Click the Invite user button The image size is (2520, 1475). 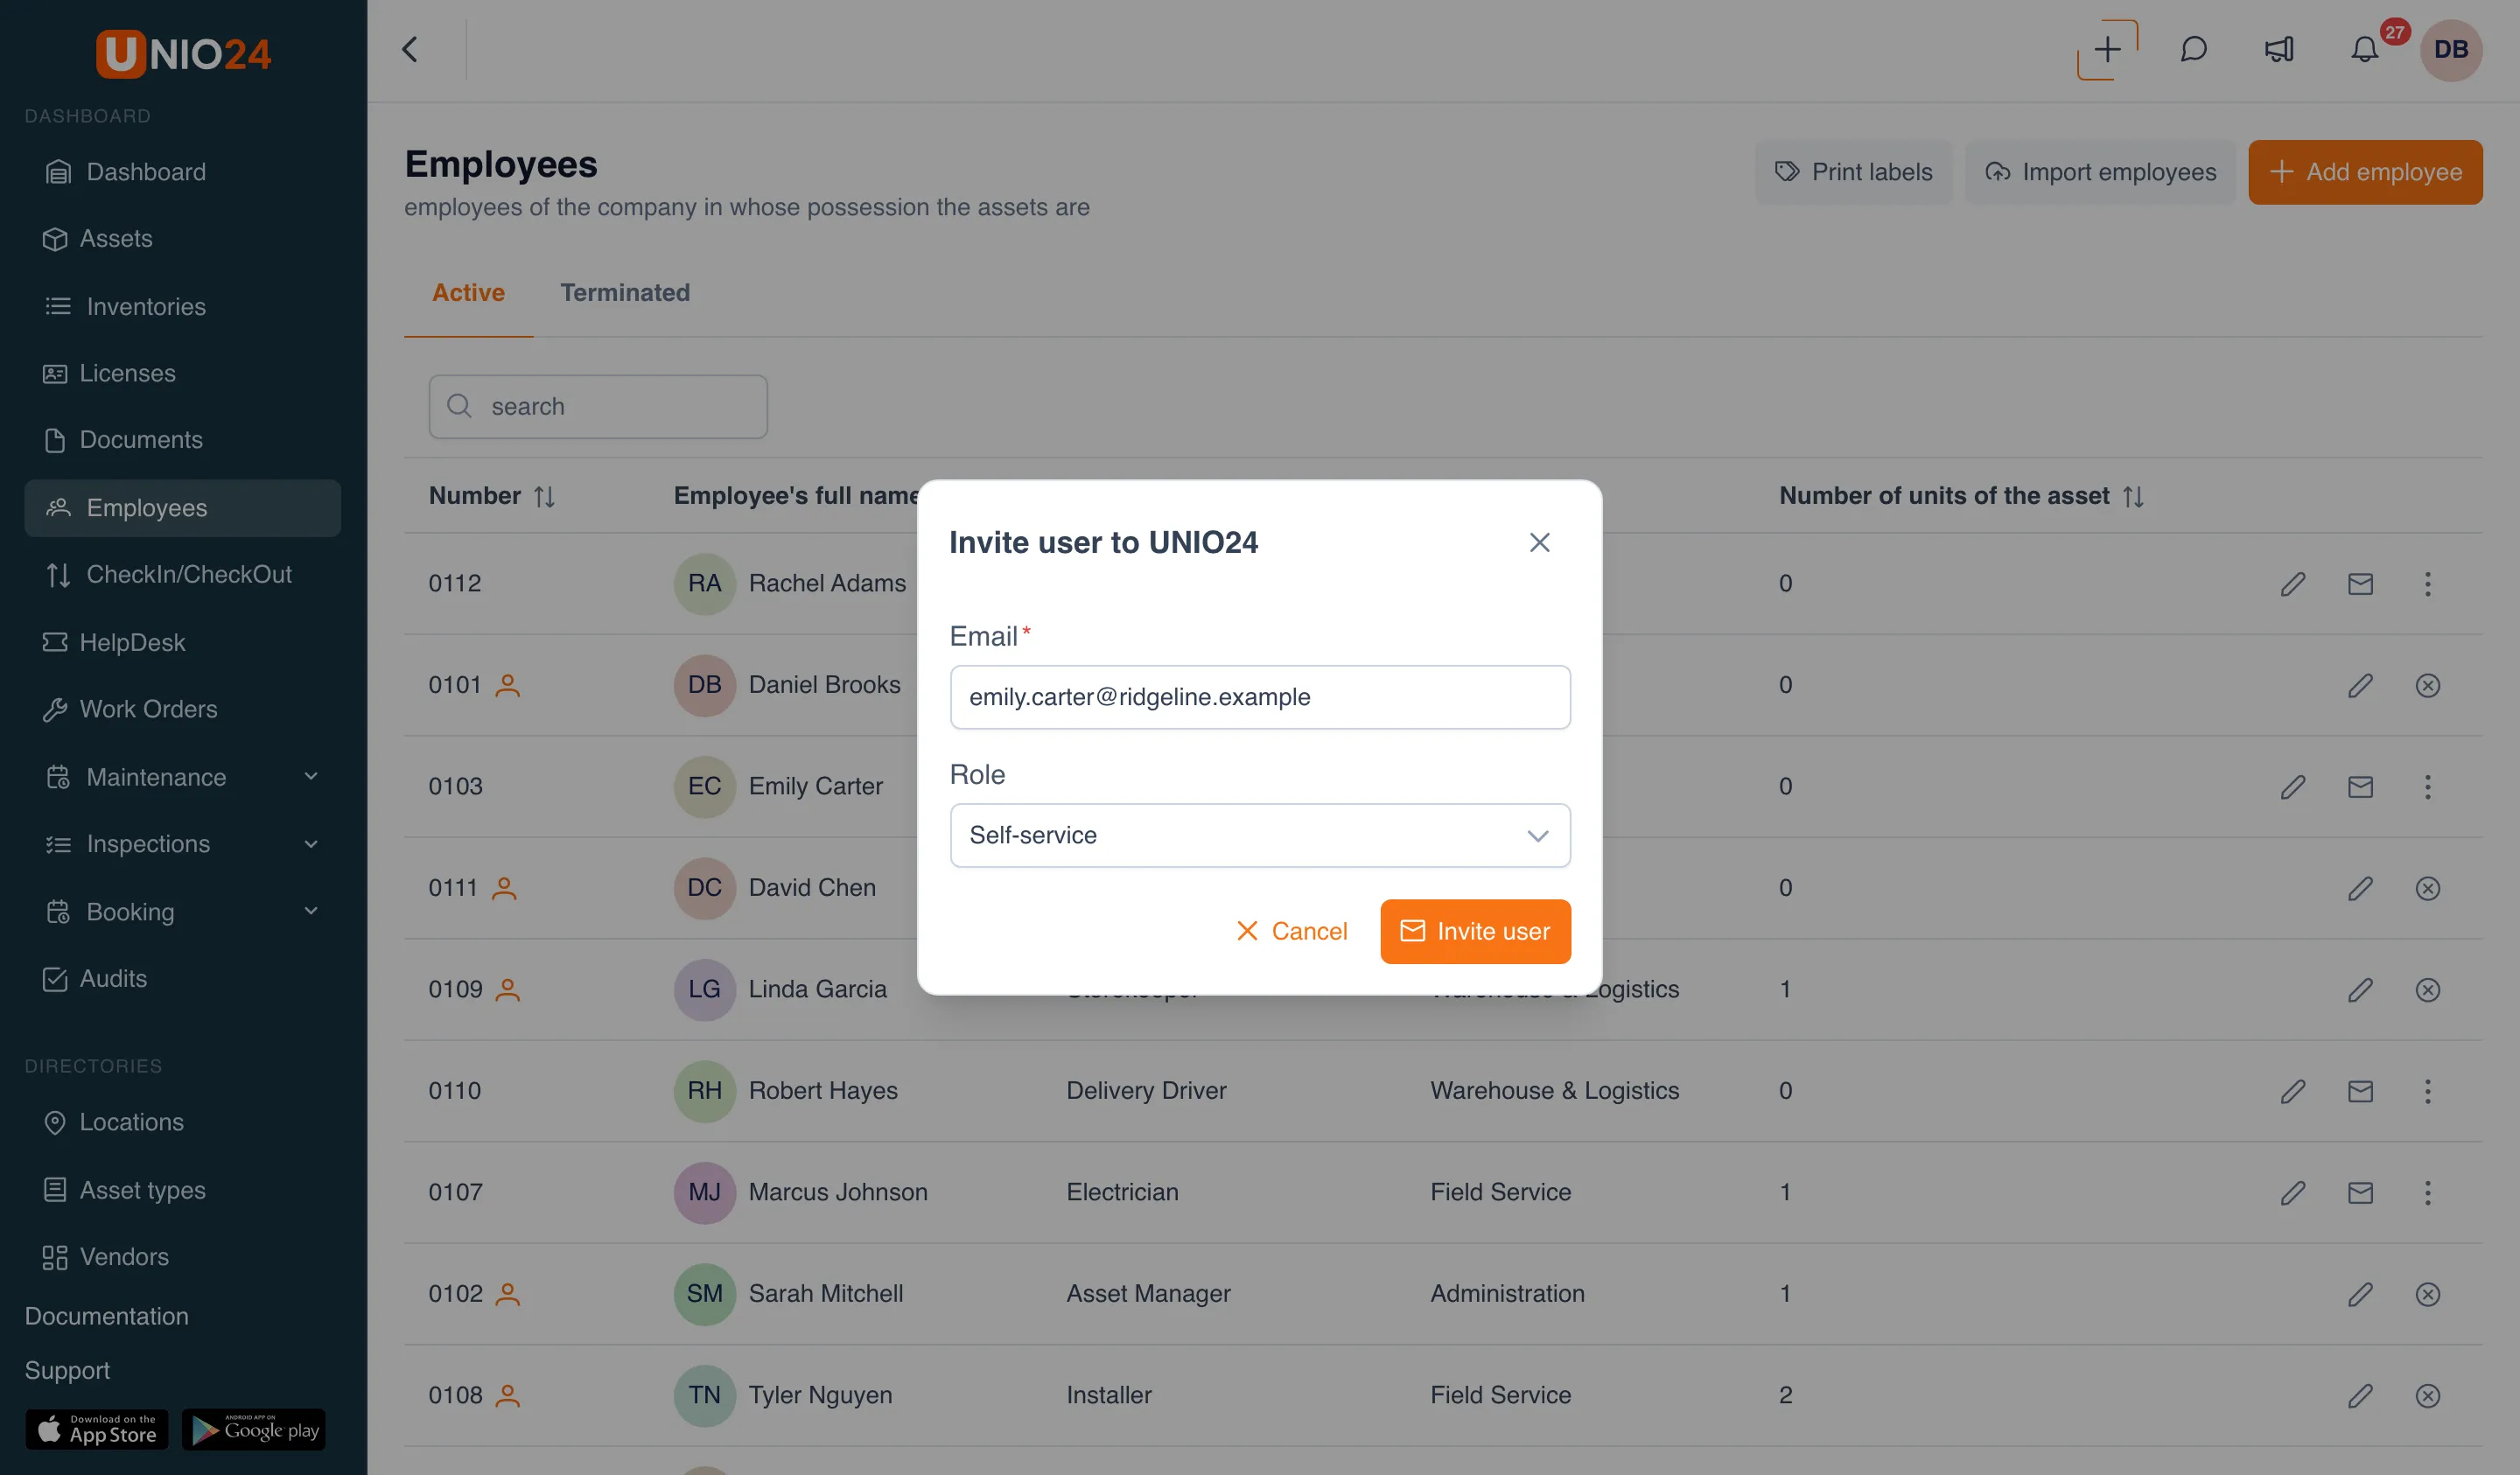click(1475, 931)
